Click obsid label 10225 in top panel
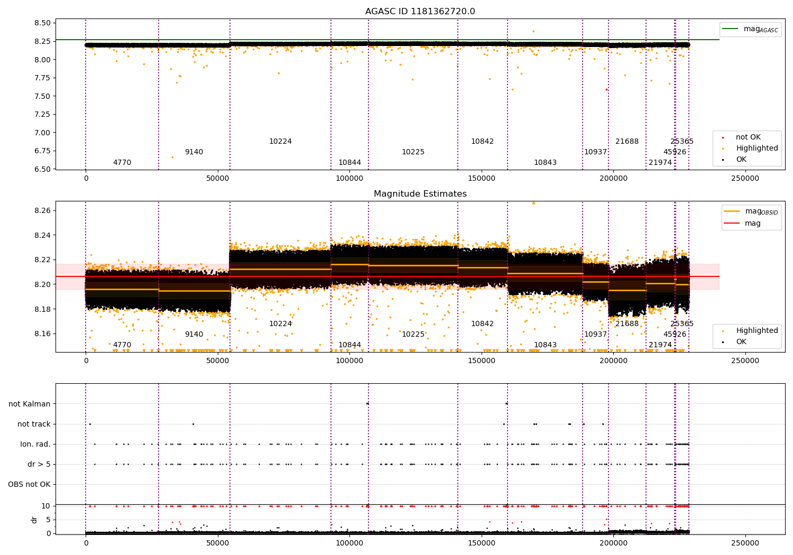 click(413, 152)
